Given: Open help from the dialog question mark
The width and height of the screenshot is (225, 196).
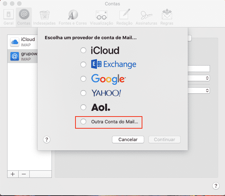Looking at the screenshot, I should click(47, 139).
